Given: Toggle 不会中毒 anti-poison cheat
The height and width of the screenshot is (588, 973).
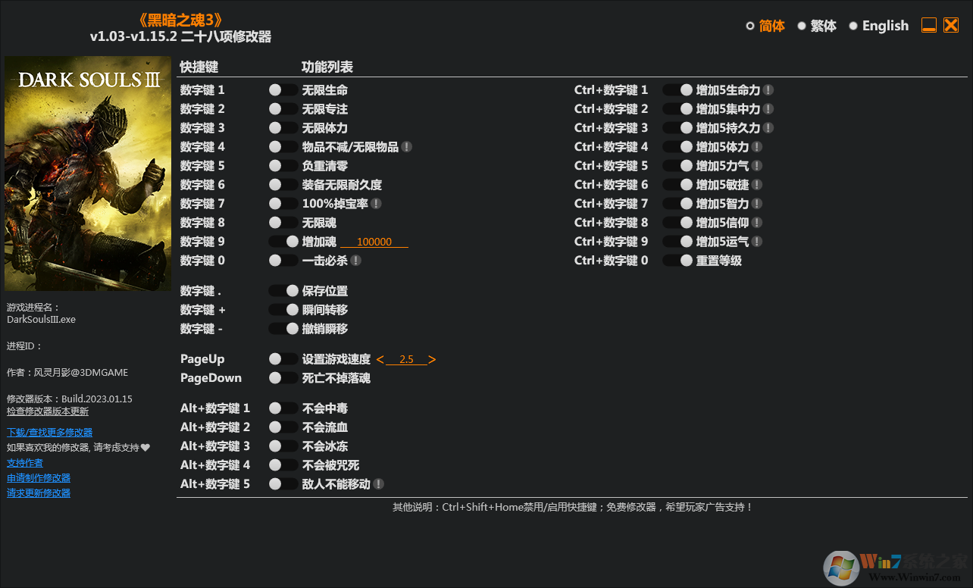Looking at the screenshot, I should (x=283, y=408).
